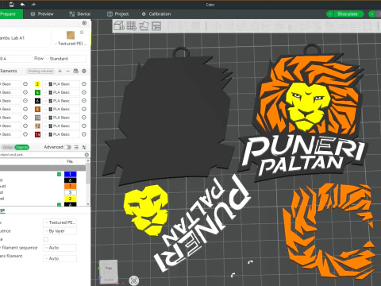Open the Calibration tab
The width and height of the screenshot is (381, 286).
(156, 14)
